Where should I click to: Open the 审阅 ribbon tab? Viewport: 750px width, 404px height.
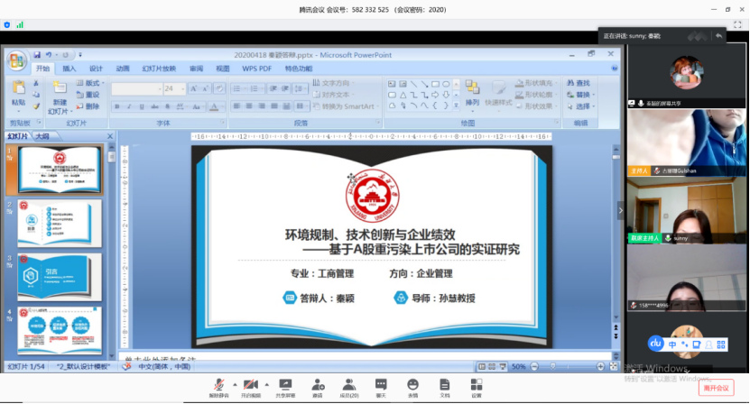tap(196, 69)
